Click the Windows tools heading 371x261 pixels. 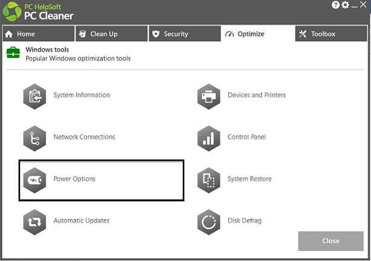[x=47, y=50]
